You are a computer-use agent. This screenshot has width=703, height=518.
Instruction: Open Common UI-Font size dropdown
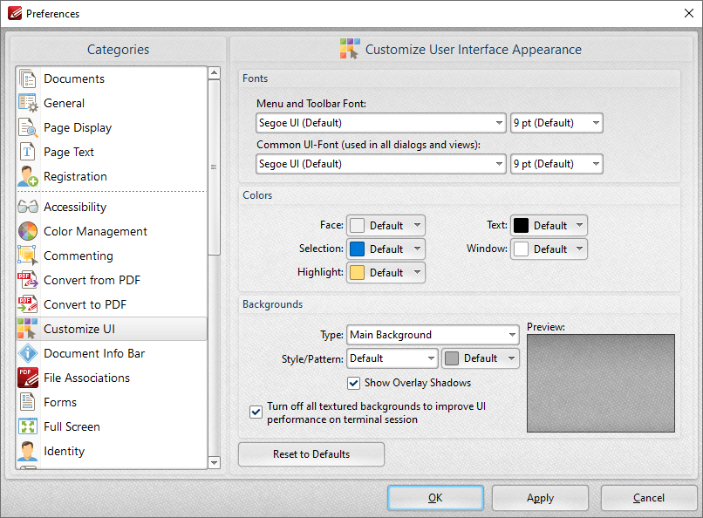(556, 164)
